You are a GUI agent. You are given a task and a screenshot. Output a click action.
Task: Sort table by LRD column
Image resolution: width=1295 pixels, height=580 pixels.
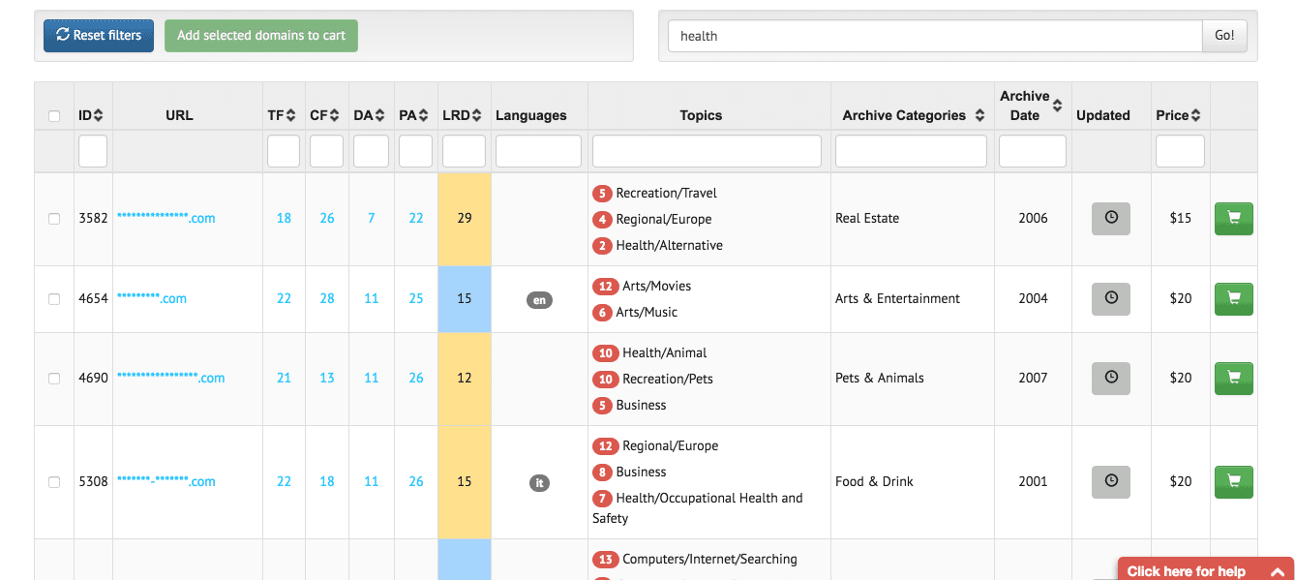(462, 115)
